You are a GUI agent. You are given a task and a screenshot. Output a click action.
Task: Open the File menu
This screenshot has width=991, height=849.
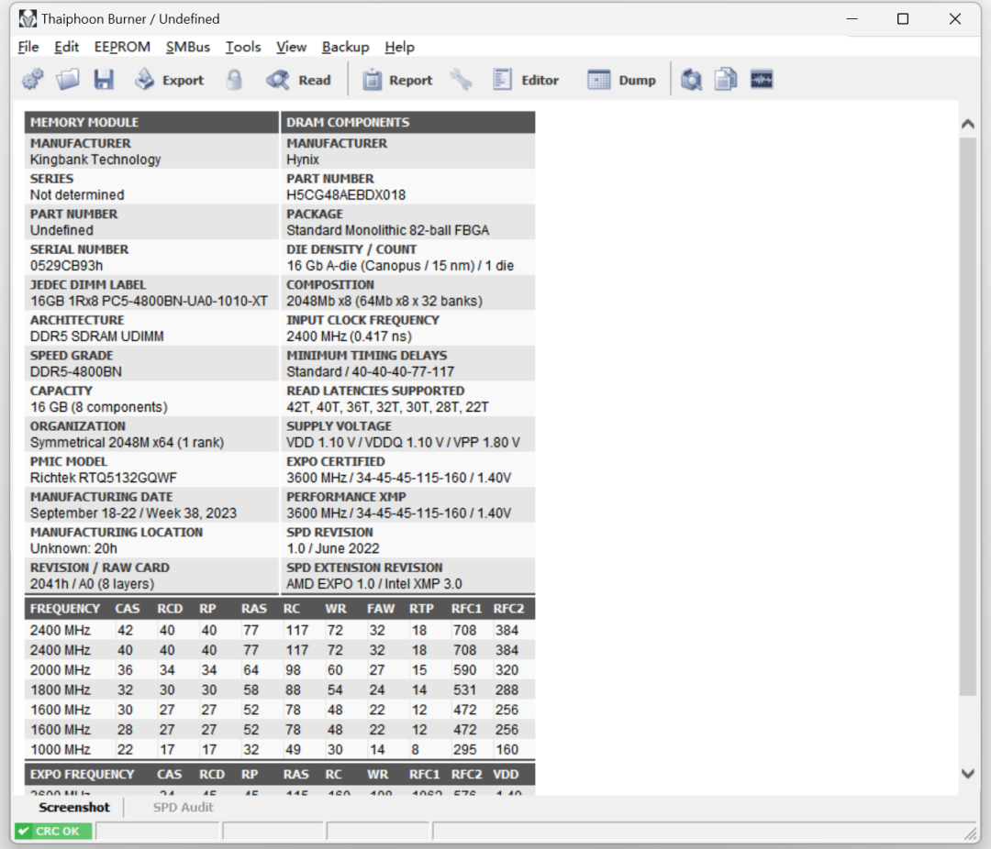pos(28,47)
